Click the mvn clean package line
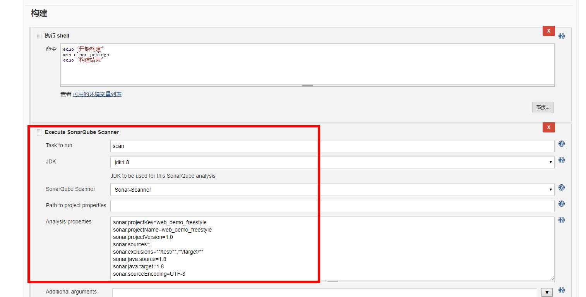Screen dimensions: 586x297 pos(86,55)
